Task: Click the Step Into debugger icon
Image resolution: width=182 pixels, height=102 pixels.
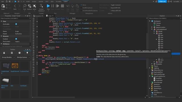Action: point(68,6)
